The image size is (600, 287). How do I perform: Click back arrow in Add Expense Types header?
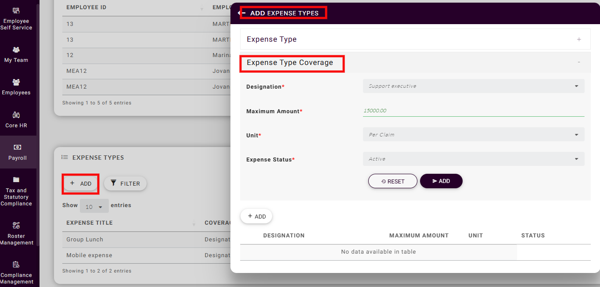pyautogui.click(x=241, y=13)
